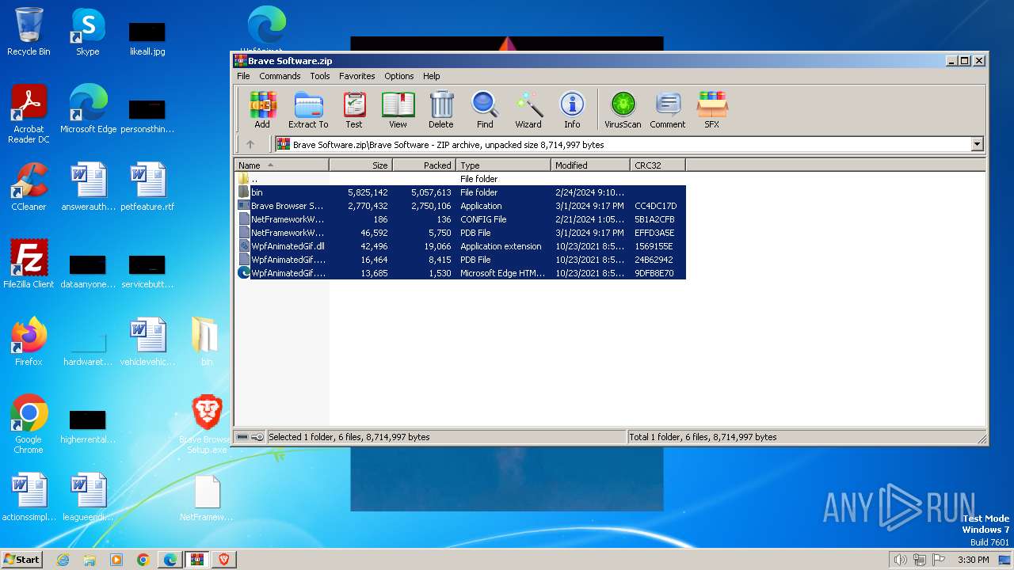Sort by Name column header
Screen dimensions: 1014x570
coord(282,165)
